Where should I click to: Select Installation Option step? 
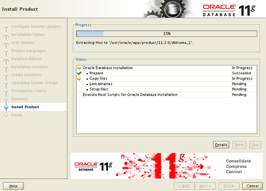coord(28,35)
